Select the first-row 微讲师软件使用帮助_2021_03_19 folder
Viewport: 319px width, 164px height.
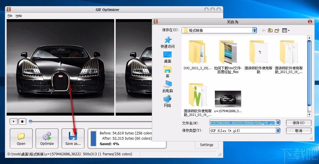(x=289, y=57)
